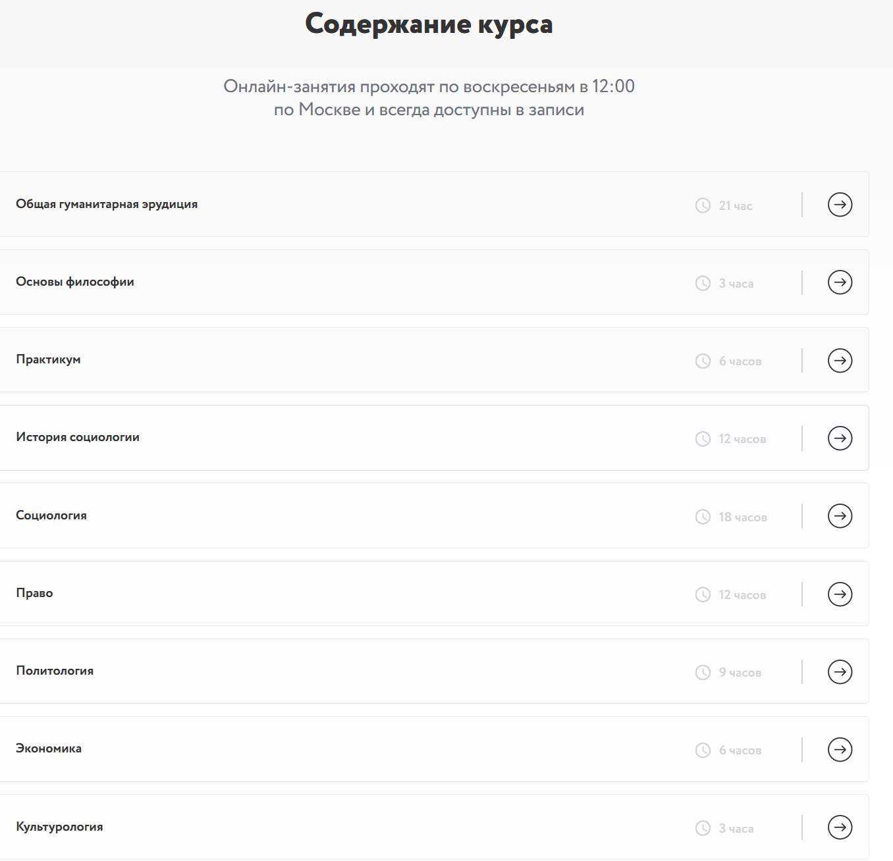Click the arrow icon for Право
Viewport: 893px width, 861px height.
coord(840,594)
